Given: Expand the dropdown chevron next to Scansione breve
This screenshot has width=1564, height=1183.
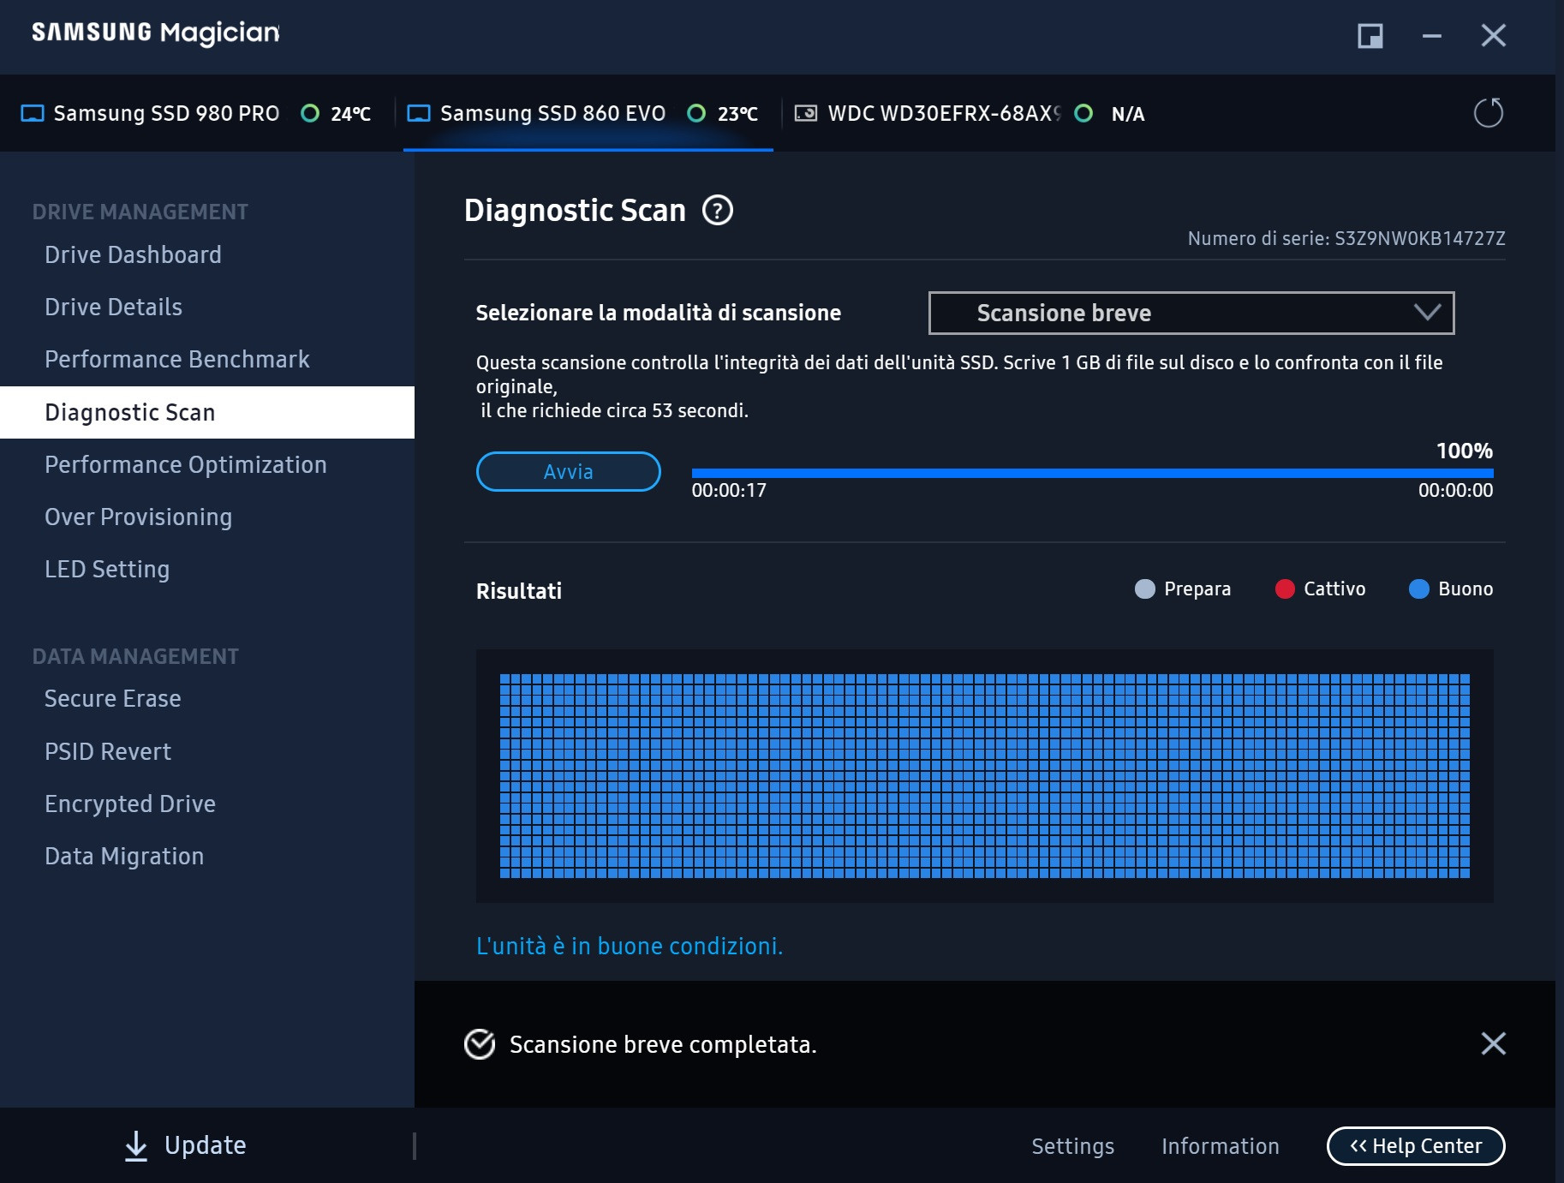Looking at the screenshot, I should (1427, 313).
